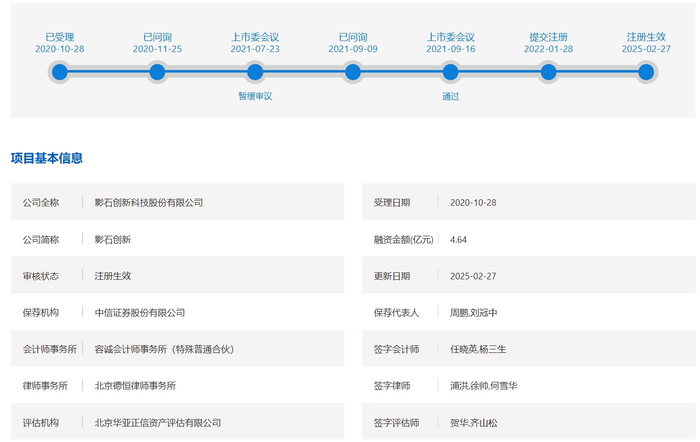Select the 注册生效 value beside 审核状态
This screenshot has height=442, width=700.
(113, 276)
